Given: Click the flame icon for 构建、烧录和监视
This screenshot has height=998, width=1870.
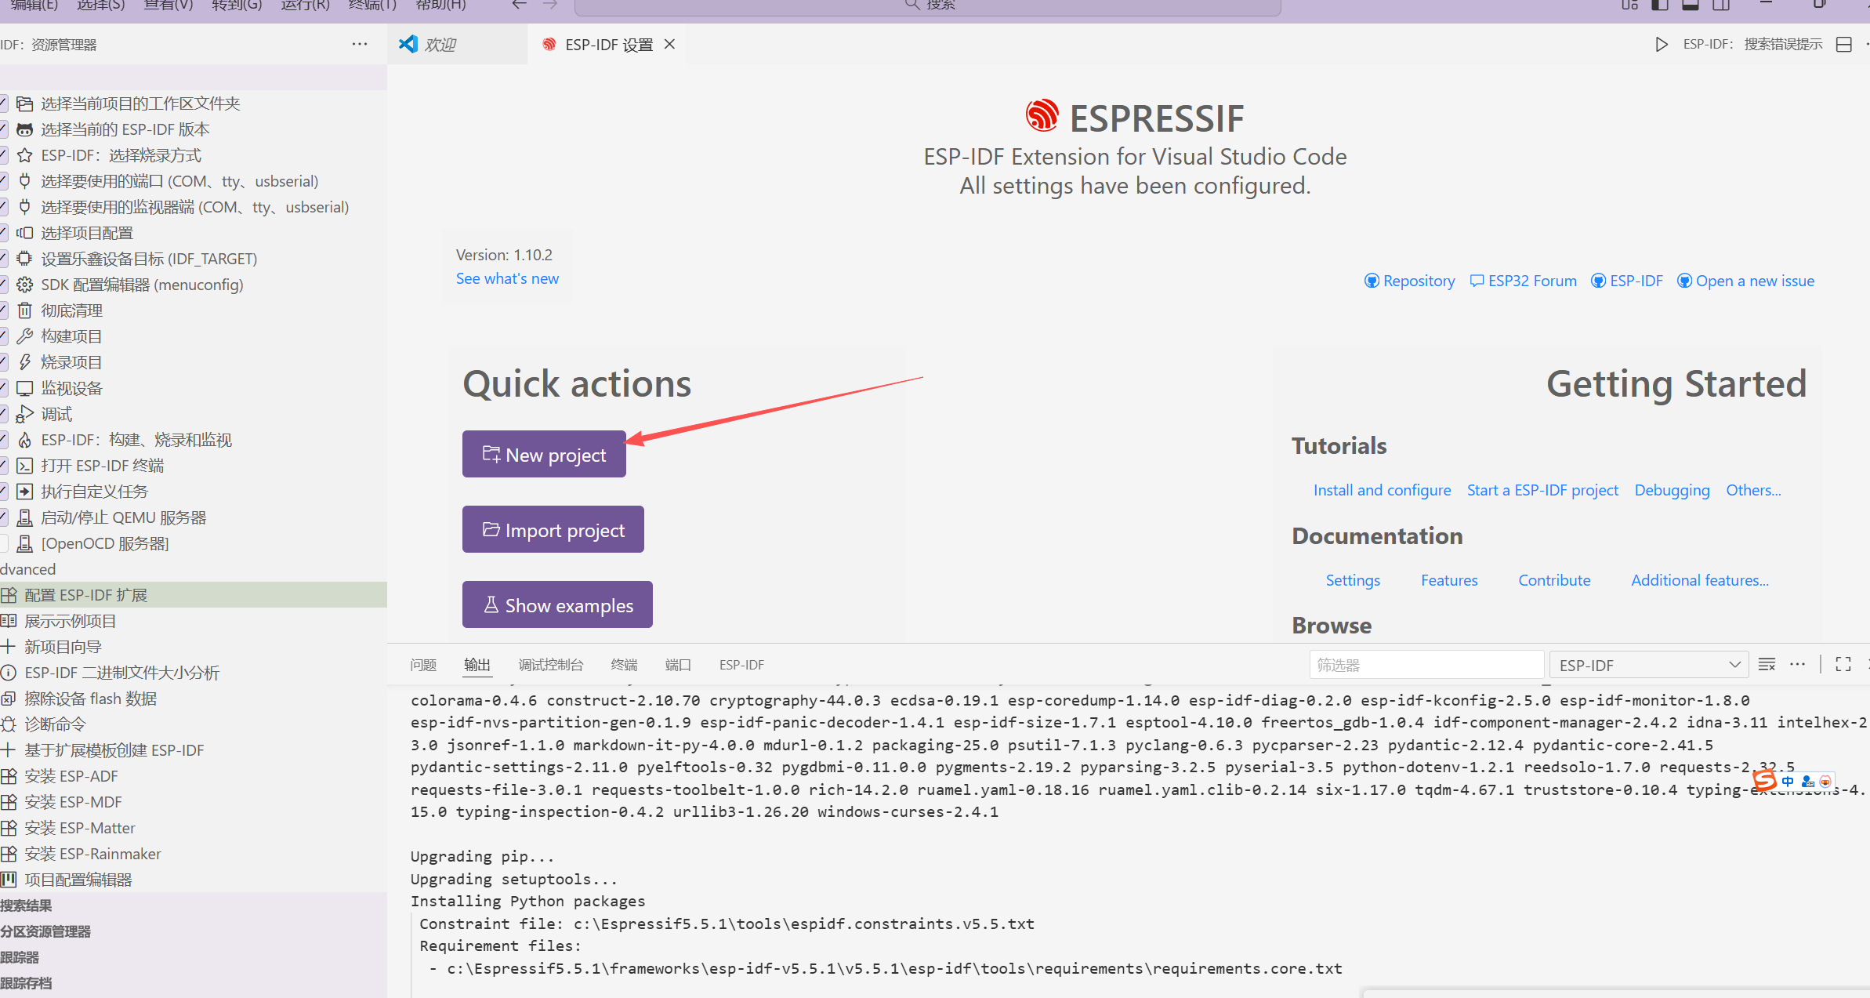Looking at the screenshot, I should pyautogui.click(x=25, y=440).
